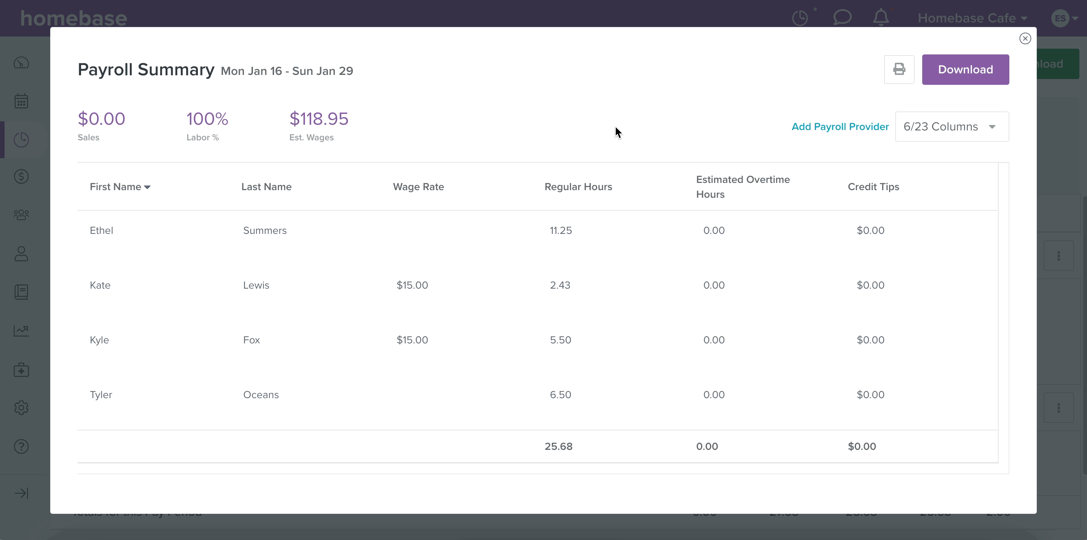Click the printer icon button

[x=899, y=70]
